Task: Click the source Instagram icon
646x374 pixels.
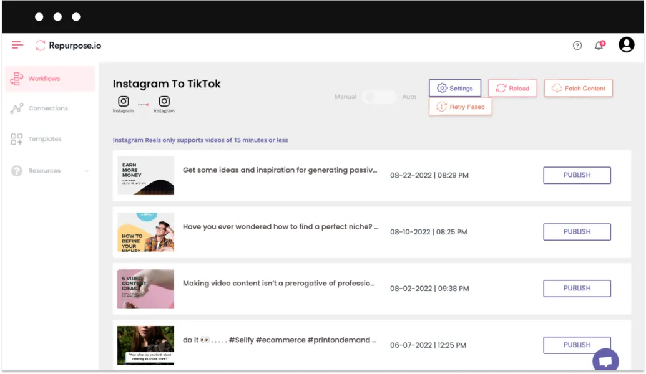Action: (x=123, y=101)
